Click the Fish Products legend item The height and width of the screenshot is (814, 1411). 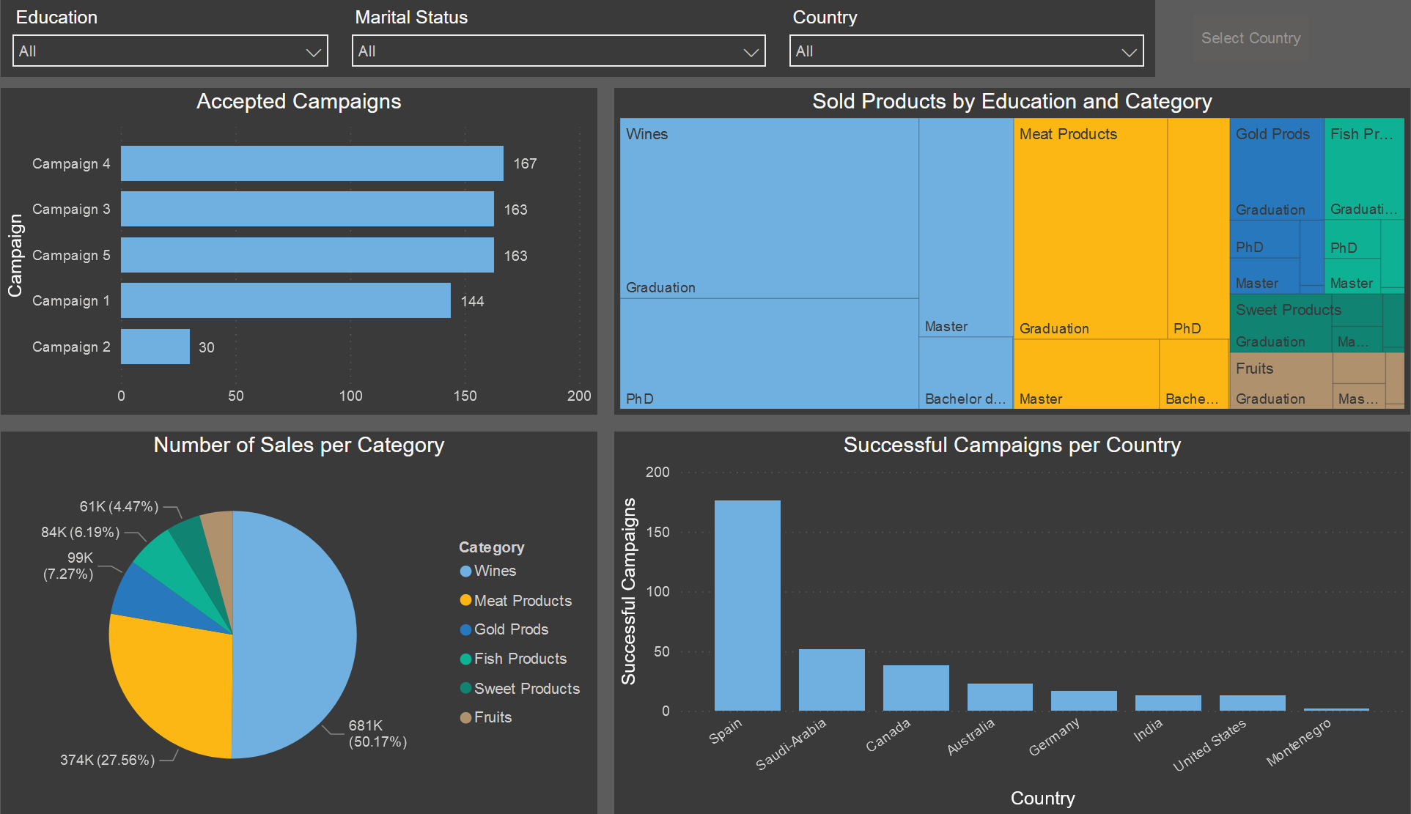point(520,659)
